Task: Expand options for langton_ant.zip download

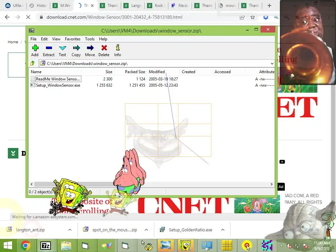Action: [70, 230]
